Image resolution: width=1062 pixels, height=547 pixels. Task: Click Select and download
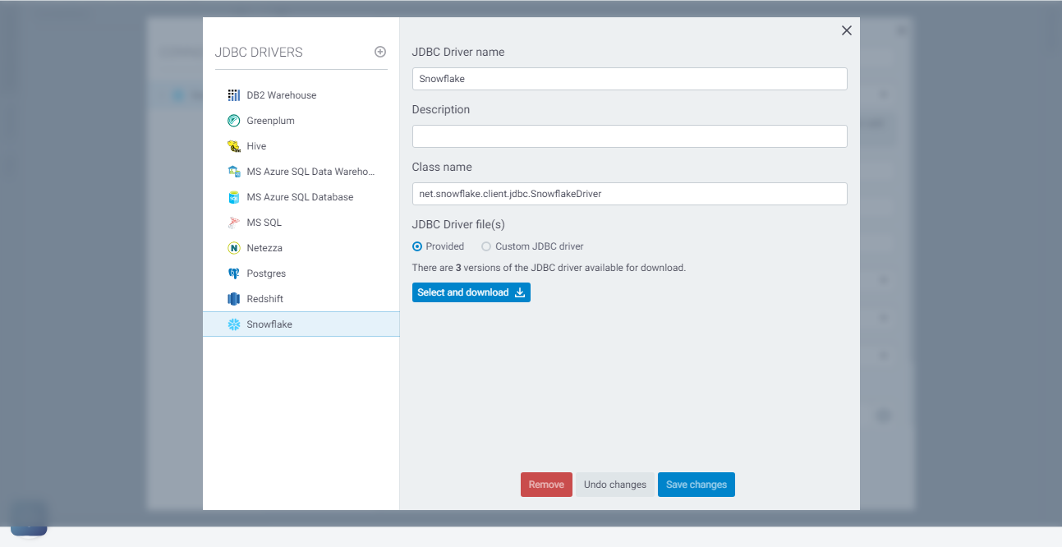point(471,292)
